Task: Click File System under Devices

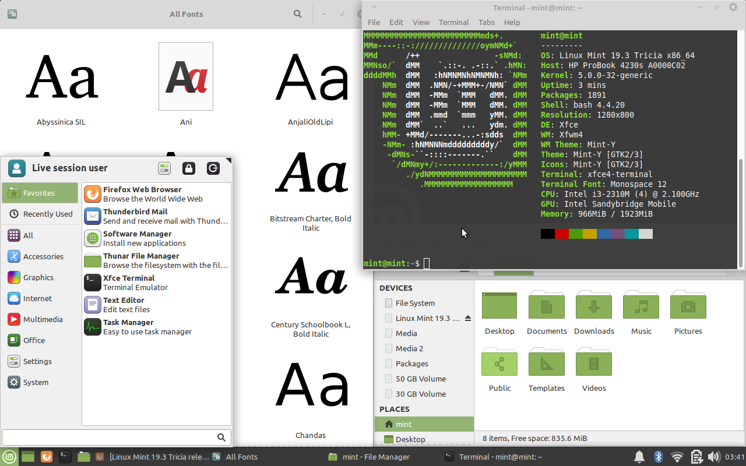Action: pos(424,303)
